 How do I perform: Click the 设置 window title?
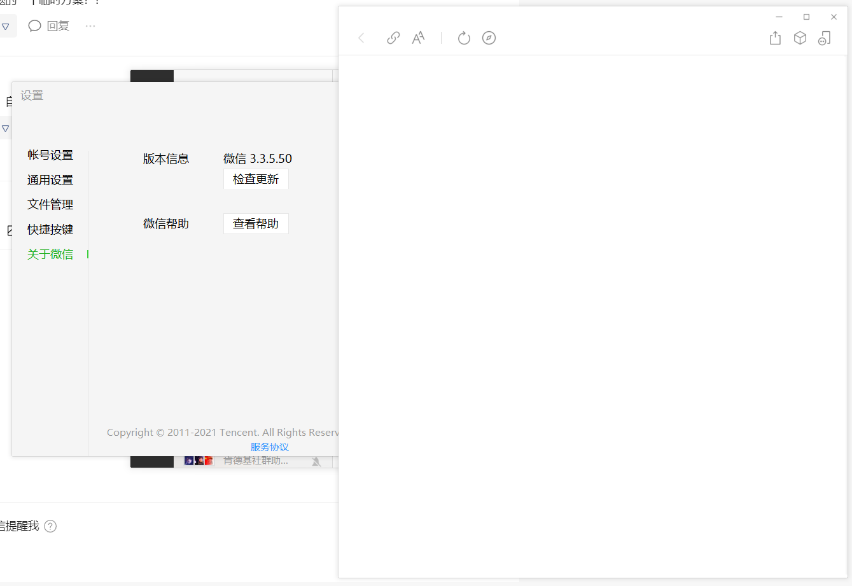tap(32, 96)
